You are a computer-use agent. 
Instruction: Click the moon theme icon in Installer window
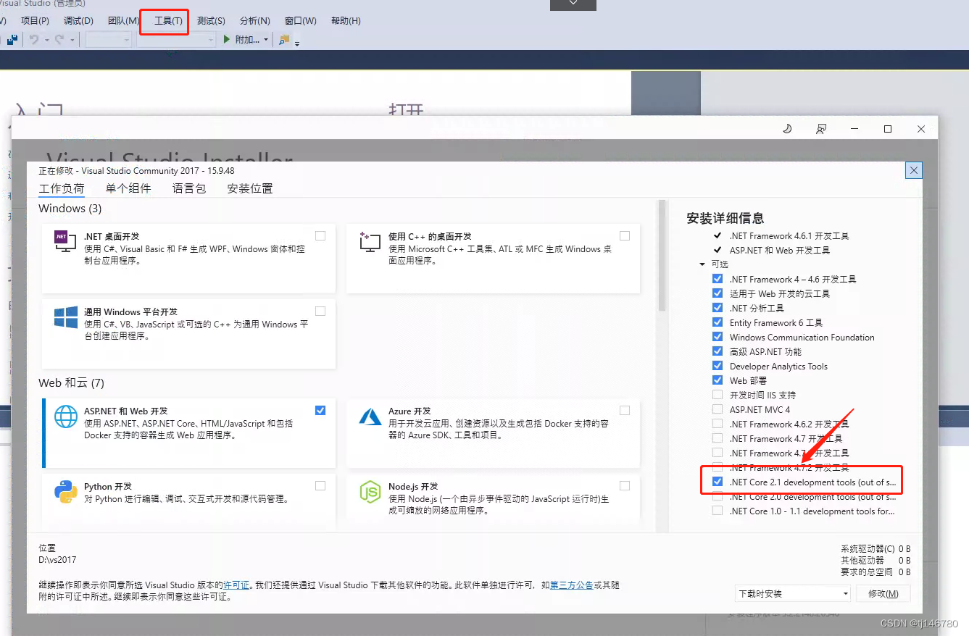(787, 129)
